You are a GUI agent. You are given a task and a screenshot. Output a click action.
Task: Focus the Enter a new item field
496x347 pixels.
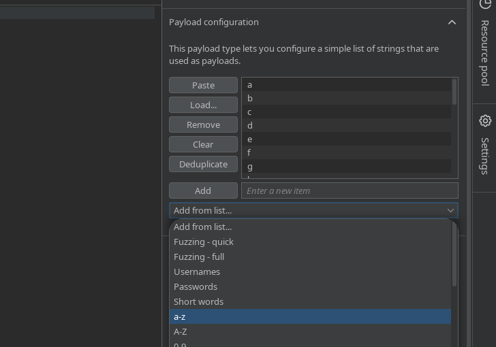point(349,191)
